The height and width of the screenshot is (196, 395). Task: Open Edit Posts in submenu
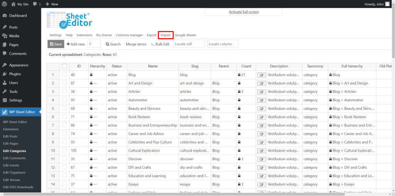[x=10, y=136]
